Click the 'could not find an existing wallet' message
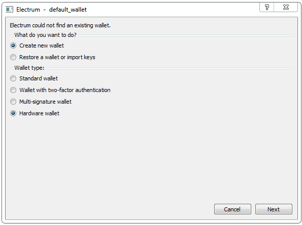 pyautogui.click(x=71, y=25)
